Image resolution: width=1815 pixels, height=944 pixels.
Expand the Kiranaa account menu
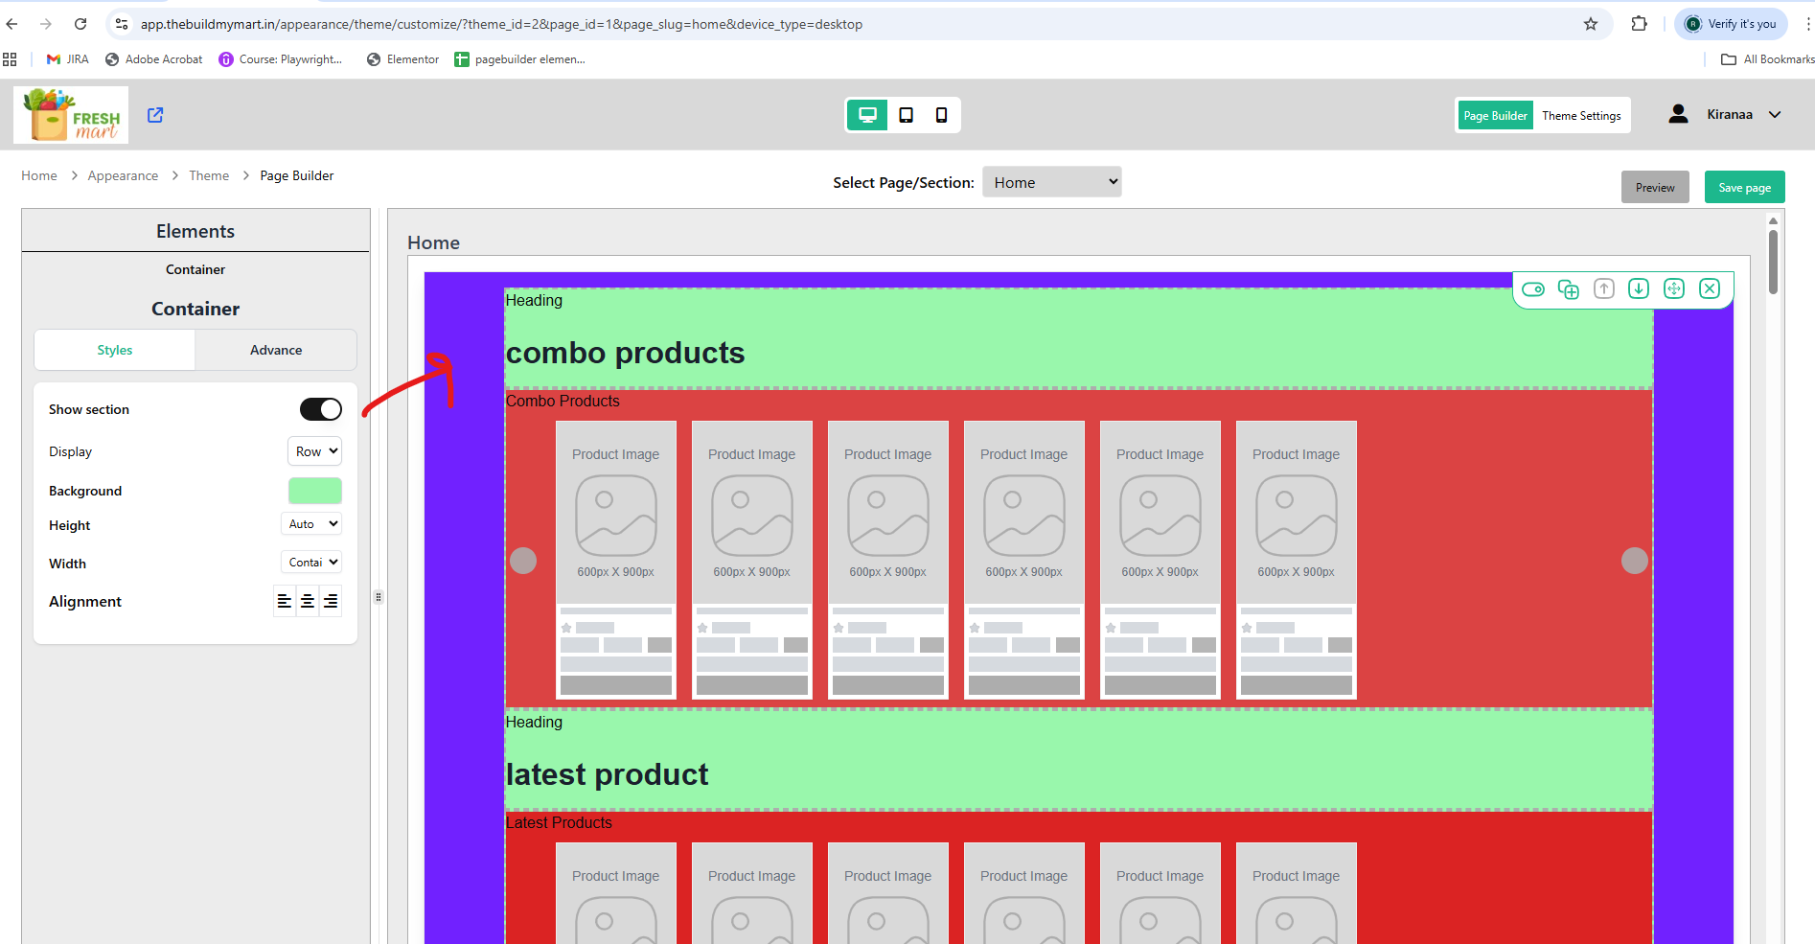(x=1775, y=115)
